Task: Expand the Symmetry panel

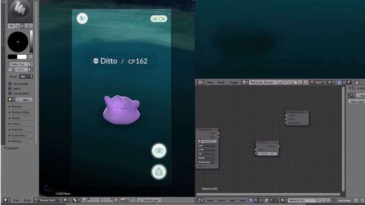Action: [x=18, y=135]
